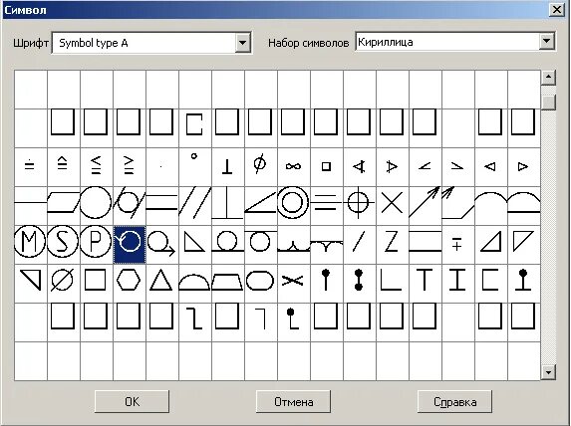Image resolution: width=571 pixels, height=426 pixels.
Task: Select the C-channel profile symbol
Action: pos(489,280)
